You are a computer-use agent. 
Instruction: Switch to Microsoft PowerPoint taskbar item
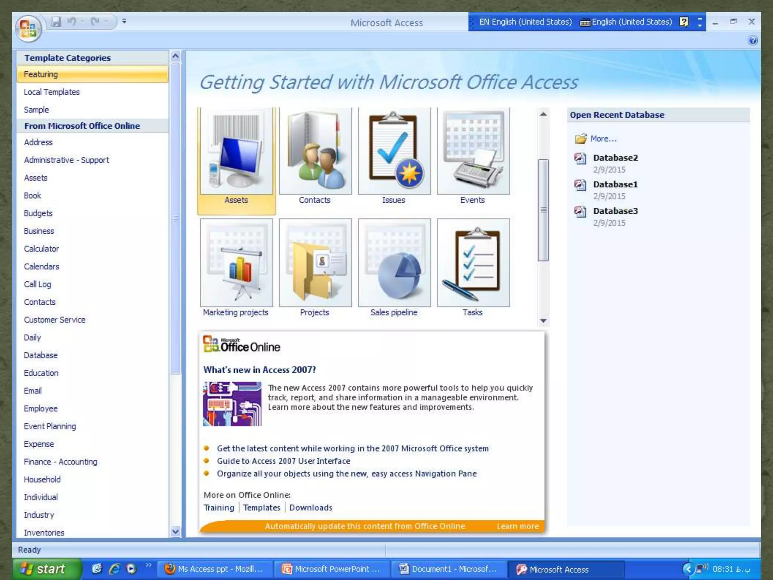(331, 569)
